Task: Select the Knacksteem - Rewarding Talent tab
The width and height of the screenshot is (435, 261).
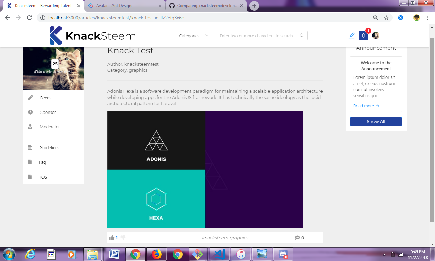Action: (43, 6)
